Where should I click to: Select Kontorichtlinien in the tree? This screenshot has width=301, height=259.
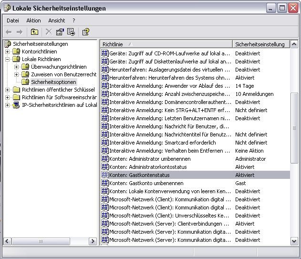click(40, 52)
